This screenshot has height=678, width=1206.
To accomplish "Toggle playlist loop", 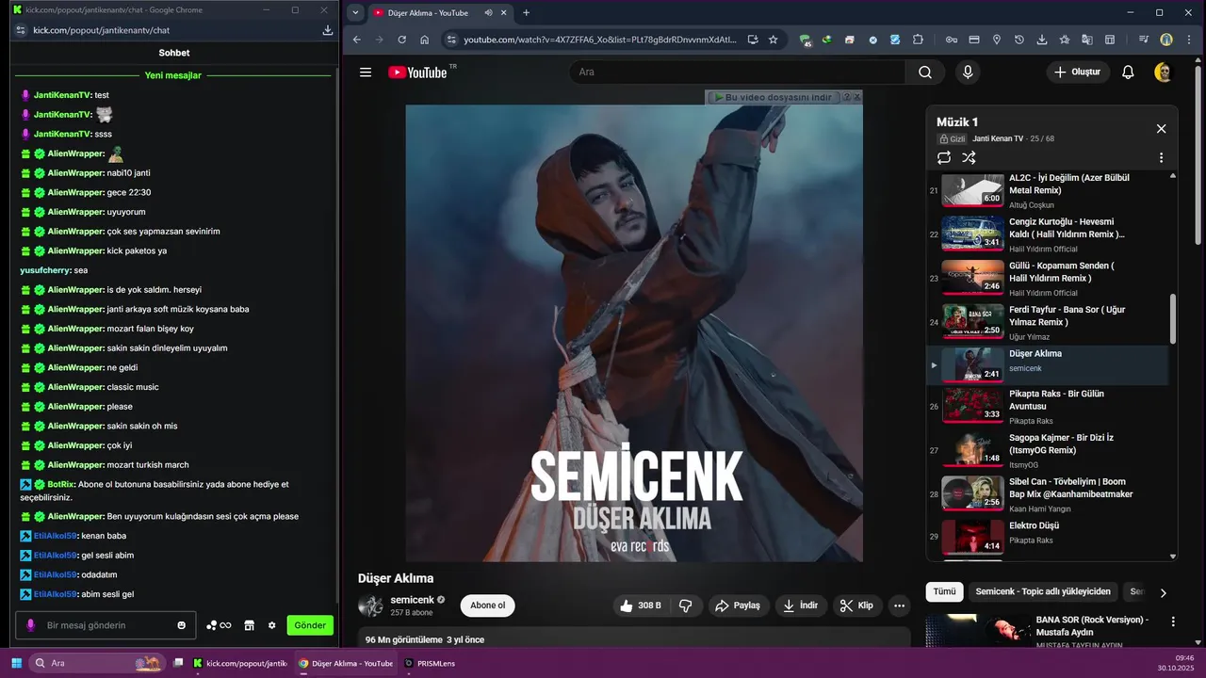I will click(x=944, y=157).
